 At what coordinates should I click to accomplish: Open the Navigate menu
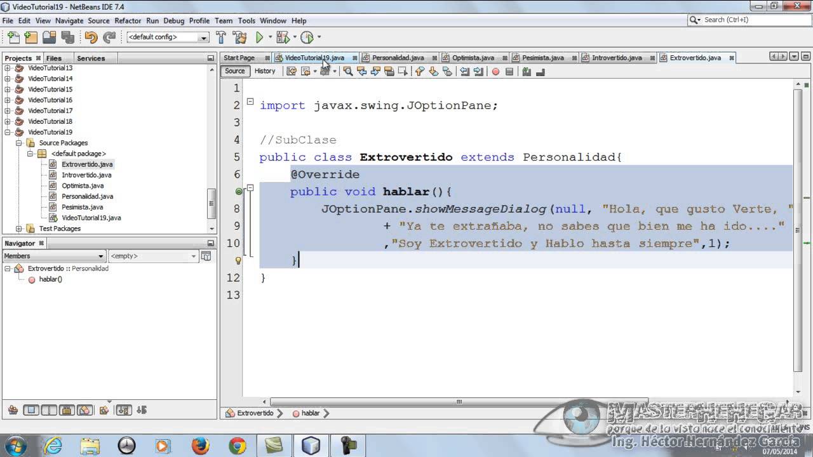(x=69, y=21)
